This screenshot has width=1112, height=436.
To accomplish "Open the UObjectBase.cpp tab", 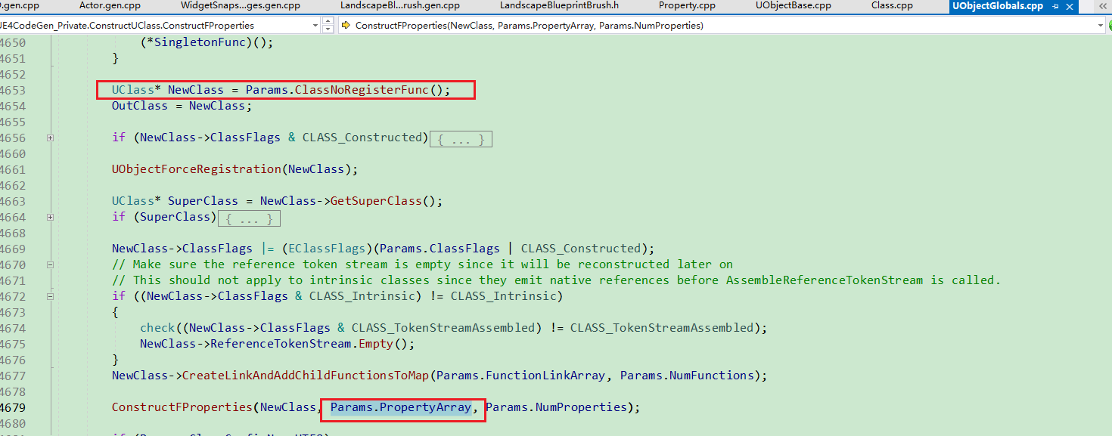I will (x=793, y=5).
